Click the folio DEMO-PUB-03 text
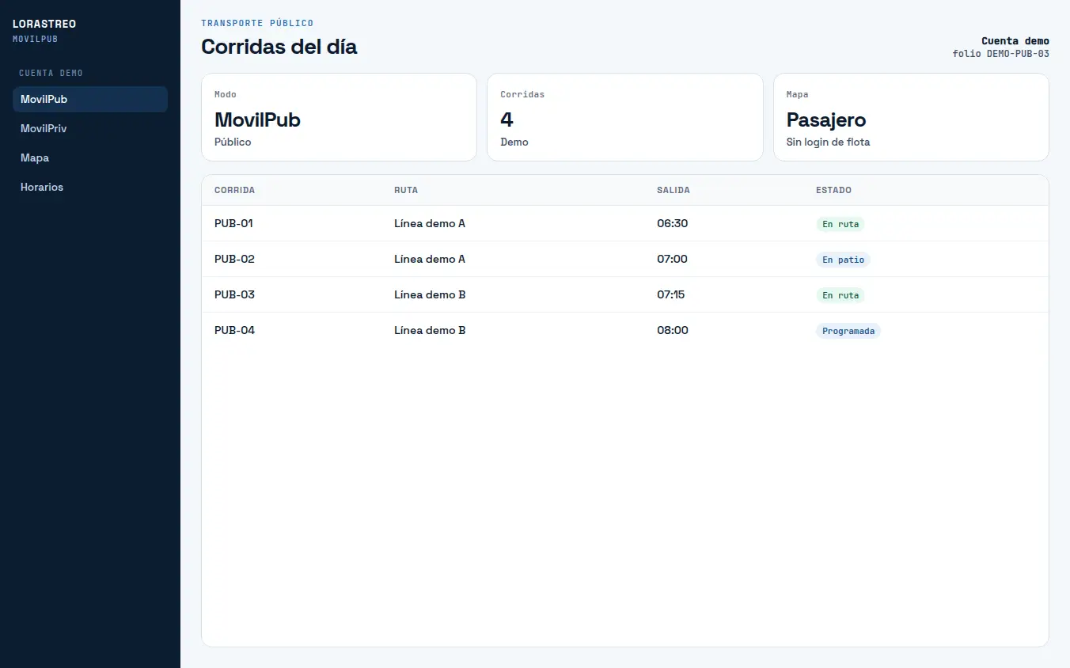Image resolution: width=1070 pixels, height=668 pixels. (x=1001, y=54)
